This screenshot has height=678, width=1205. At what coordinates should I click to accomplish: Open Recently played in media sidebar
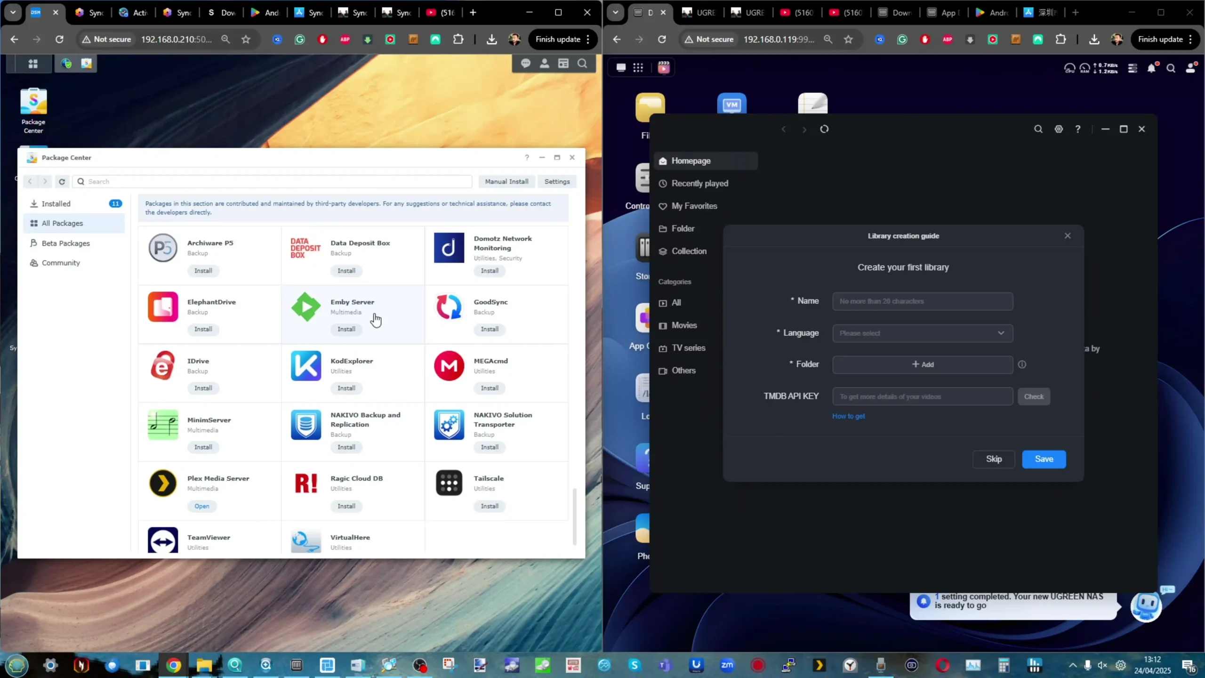[706, 184]
